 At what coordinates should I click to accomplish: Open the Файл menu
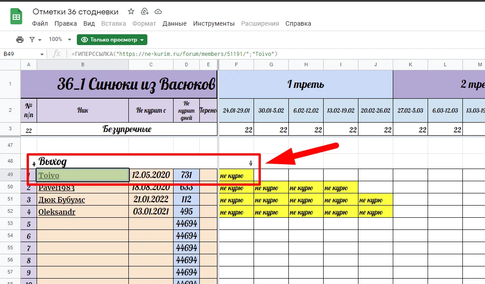pos(40,23)
